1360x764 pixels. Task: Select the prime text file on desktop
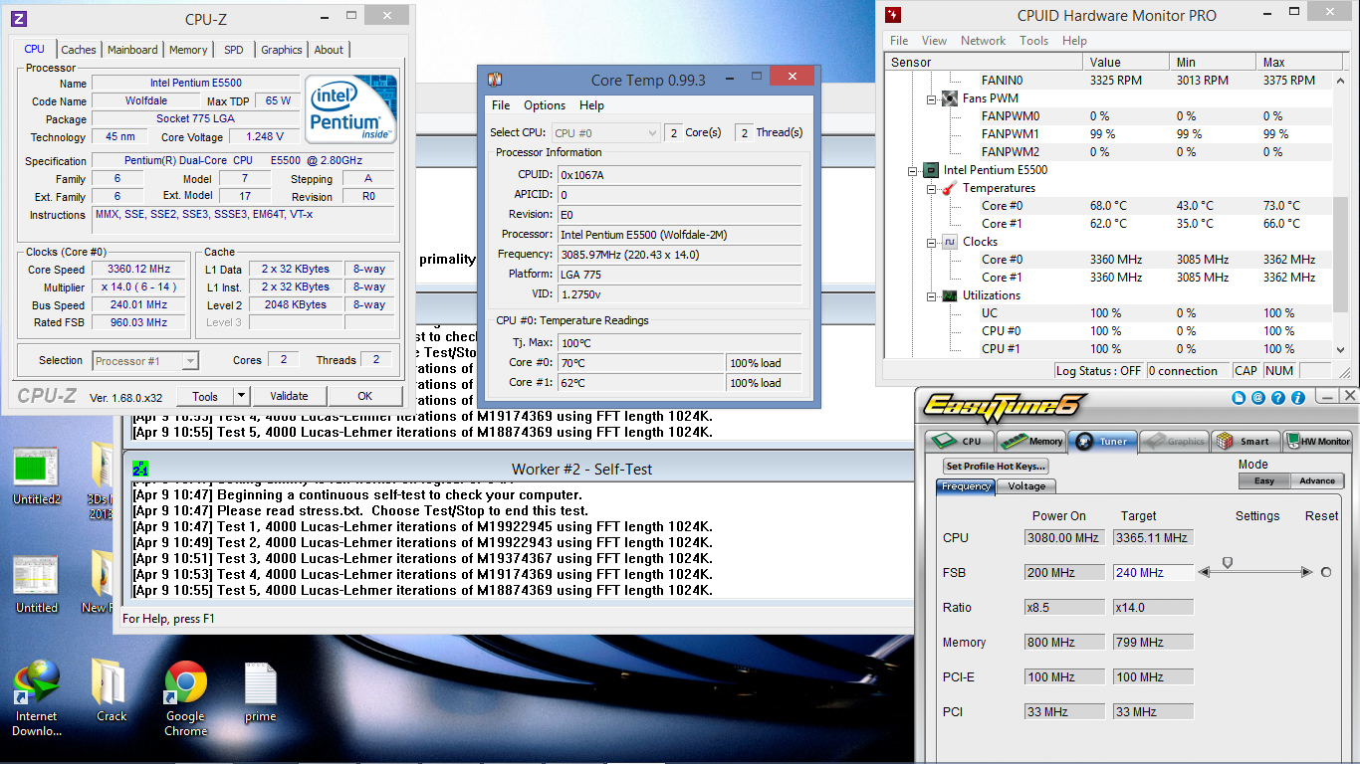point(260,691)
